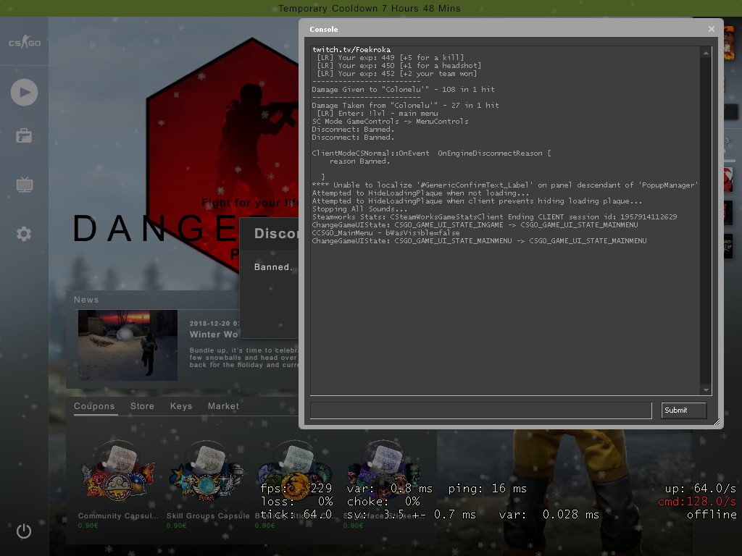Click the 'Steamworks Stats' session id line
742x556 pixels.
pos(494,217)
